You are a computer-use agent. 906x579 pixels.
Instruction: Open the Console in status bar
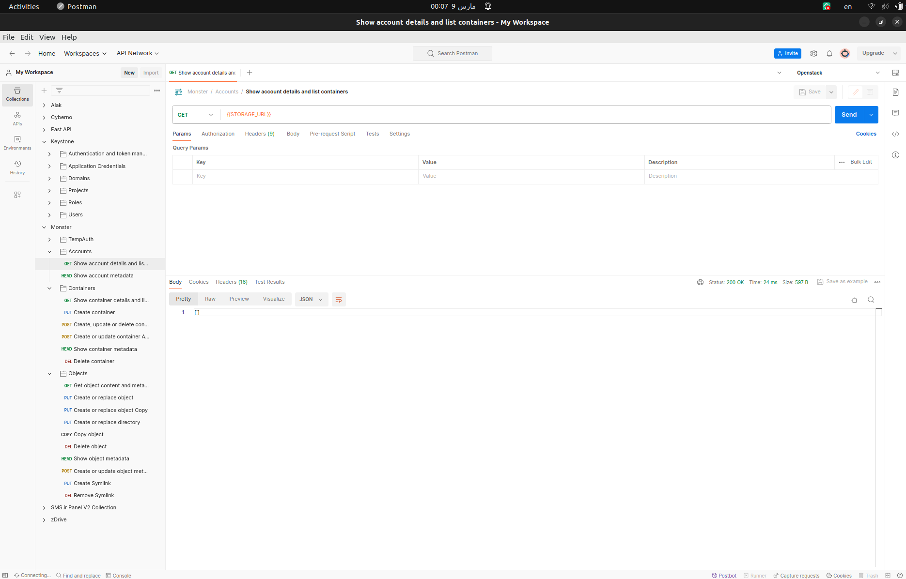click(x=119, y=576)
